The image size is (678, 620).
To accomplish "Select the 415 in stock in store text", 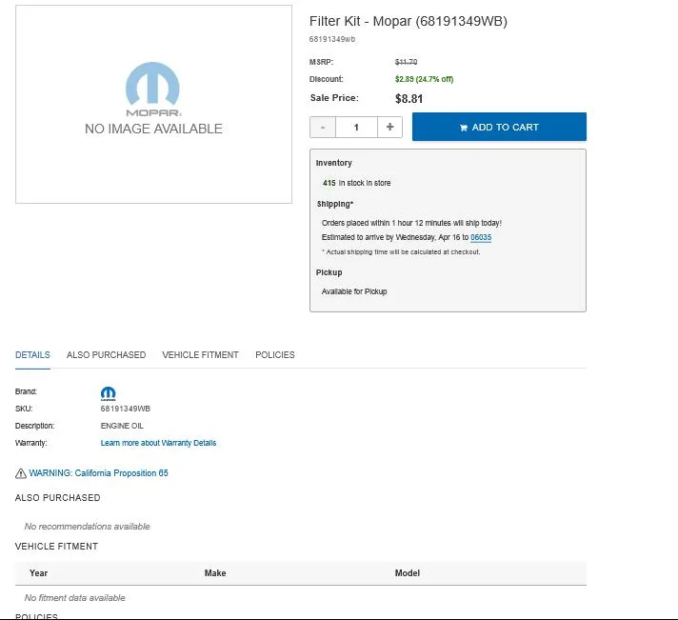I will pos(356,183).
